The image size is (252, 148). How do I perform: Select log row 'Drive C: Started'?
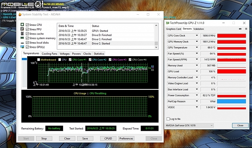106,43
